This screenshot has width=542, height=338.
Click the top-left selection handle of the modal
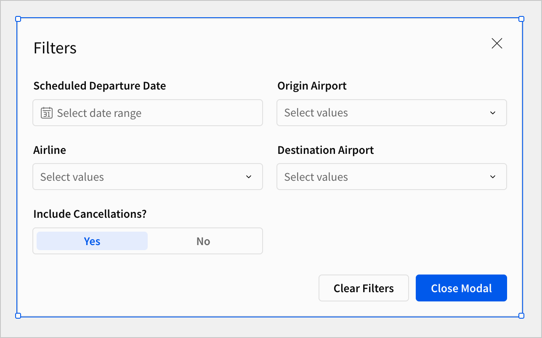tap(18, 19)
